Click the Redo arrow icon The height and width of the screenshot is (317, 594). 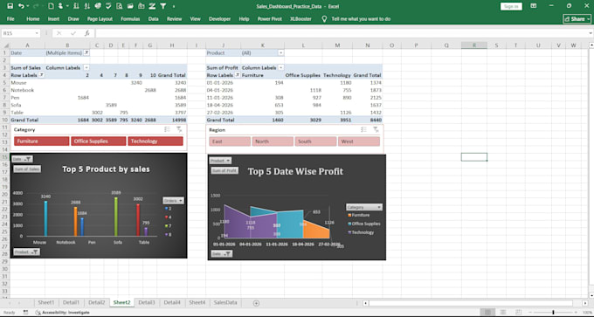[37, 6]
